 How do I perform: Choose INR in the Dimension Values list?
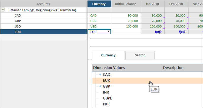[x=106, y=92]
